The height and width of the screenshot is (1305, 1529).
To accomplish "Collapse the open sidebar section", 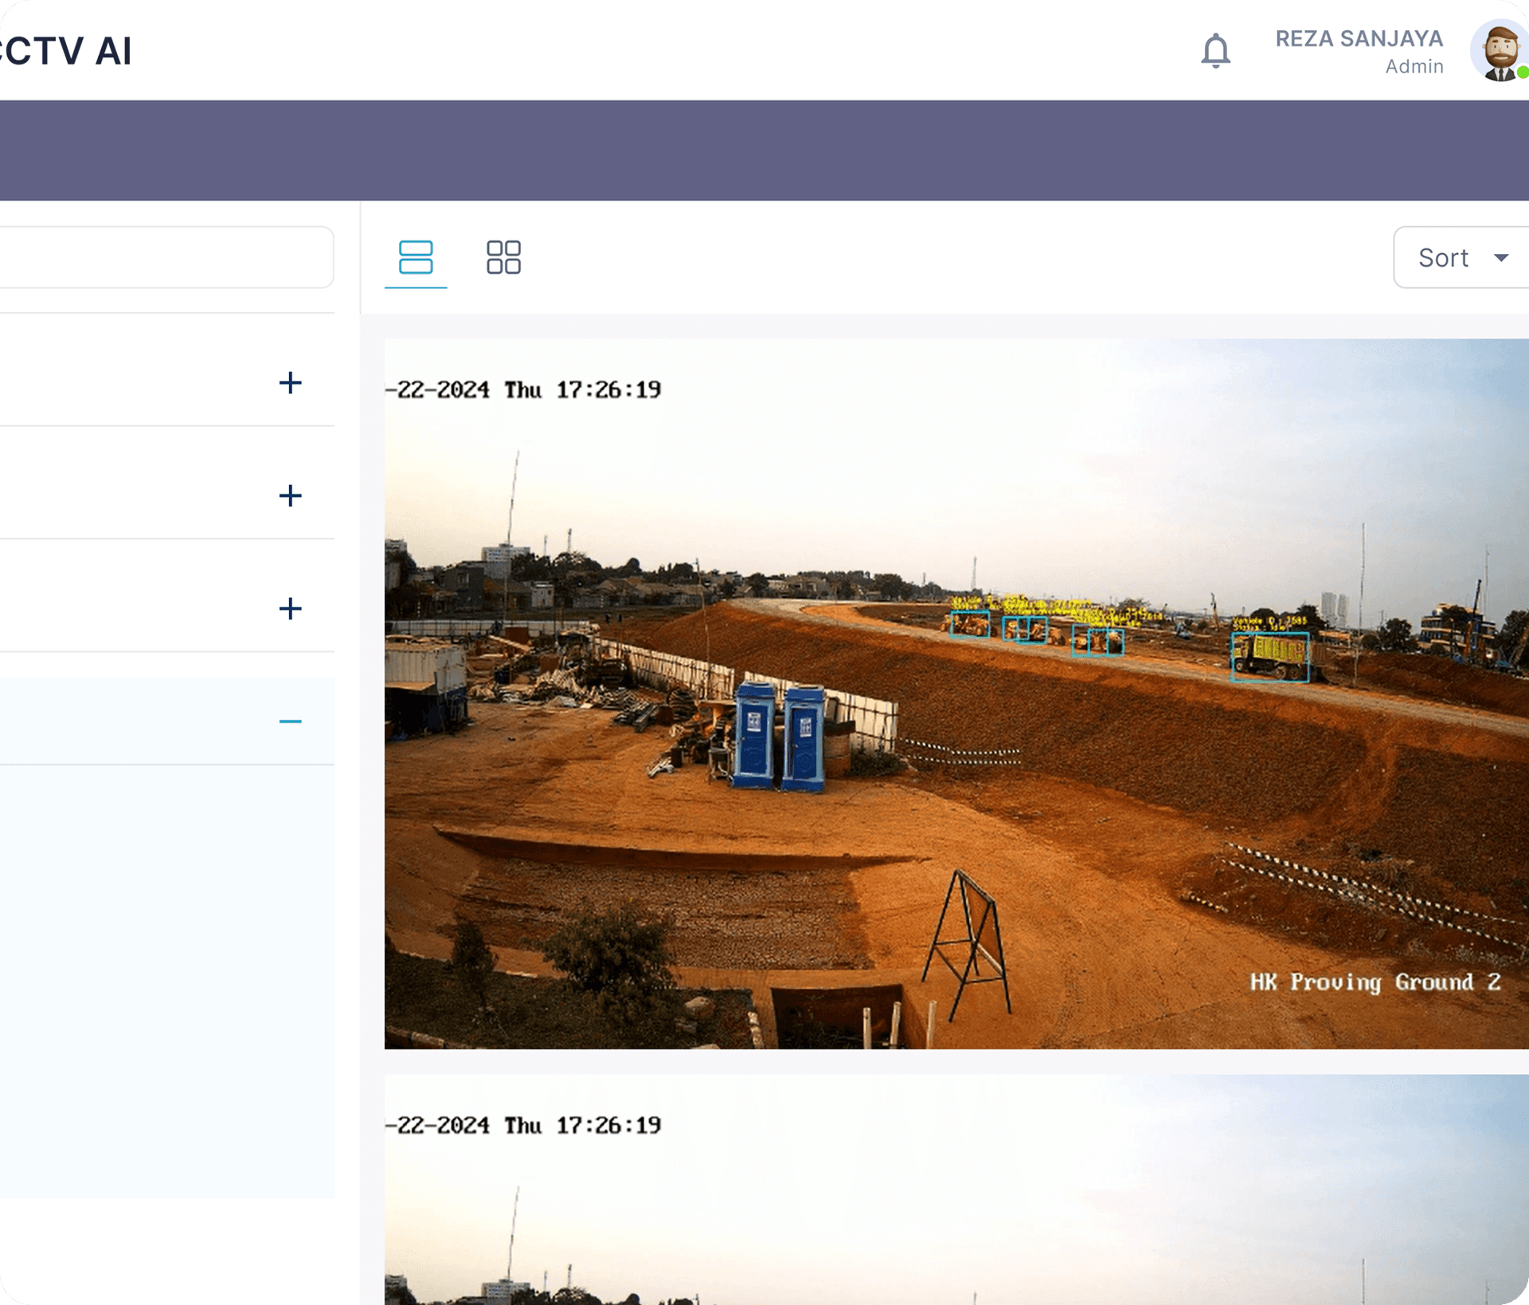I will (x=290, y=721).
